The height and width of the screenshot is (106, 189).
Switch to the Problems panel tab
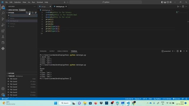[43, 51]
